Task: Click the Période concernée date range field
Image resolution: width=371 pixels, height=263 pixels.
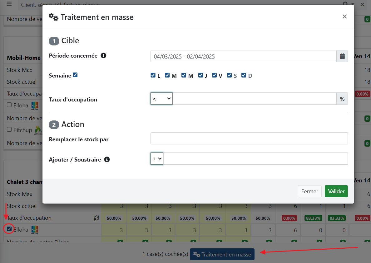Action: [243, 56]
